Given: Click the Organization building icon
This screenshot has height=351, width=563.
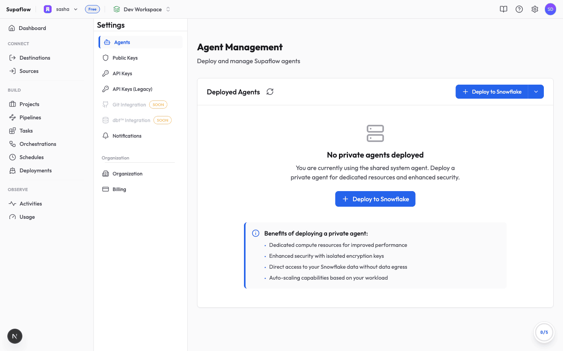Looking at the screenshot, I should (x=106, y=174).
